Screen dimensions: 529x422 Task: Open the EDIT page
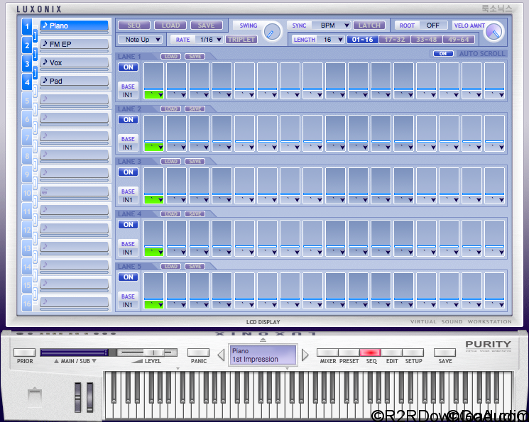[x=392, y=352]
